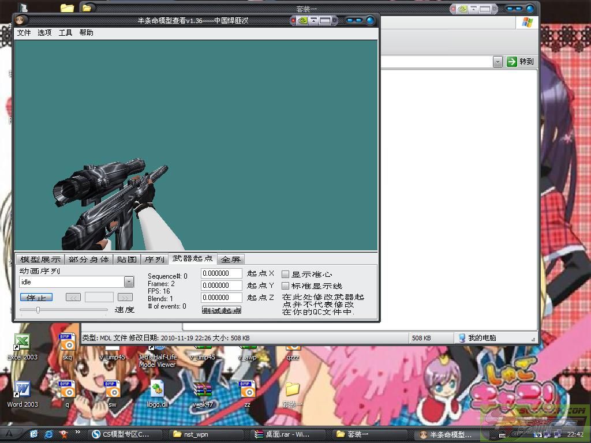This screenshot has width=591, height=443.
Task: Expand the Explorer address bar dropdown
Action: point(498,62)
